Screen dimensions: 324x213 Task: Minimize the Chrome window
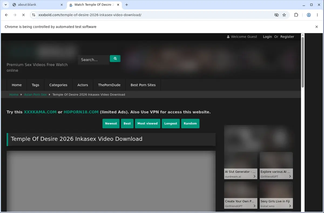point(304,5)
